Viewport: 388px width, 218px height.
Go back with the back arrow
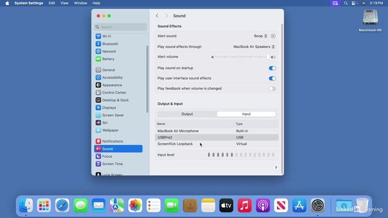[x=157, y=16]
